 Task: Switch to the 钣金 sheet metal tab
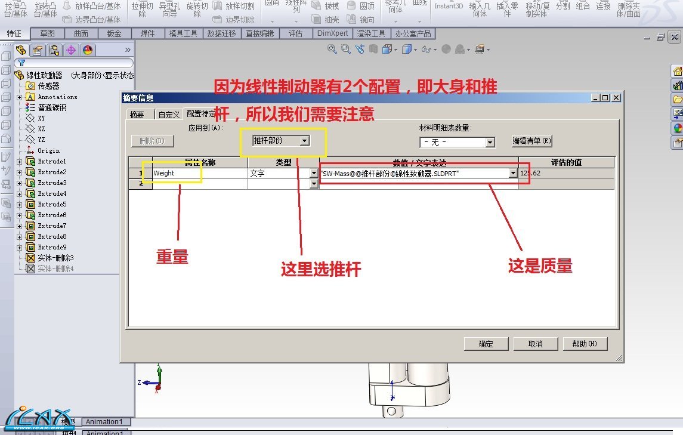(114, 33)
